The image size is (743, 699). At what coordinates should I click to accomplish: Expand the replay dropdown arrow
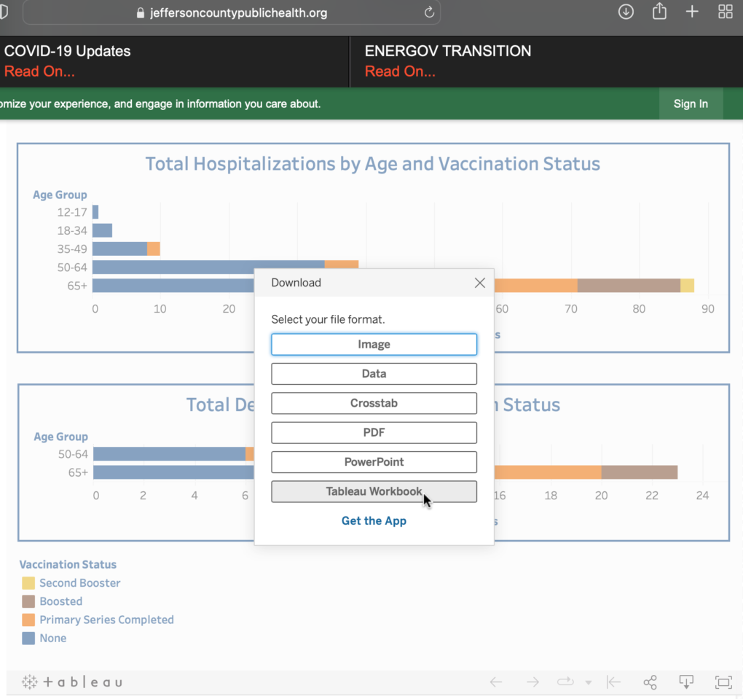tap(588, 683)
